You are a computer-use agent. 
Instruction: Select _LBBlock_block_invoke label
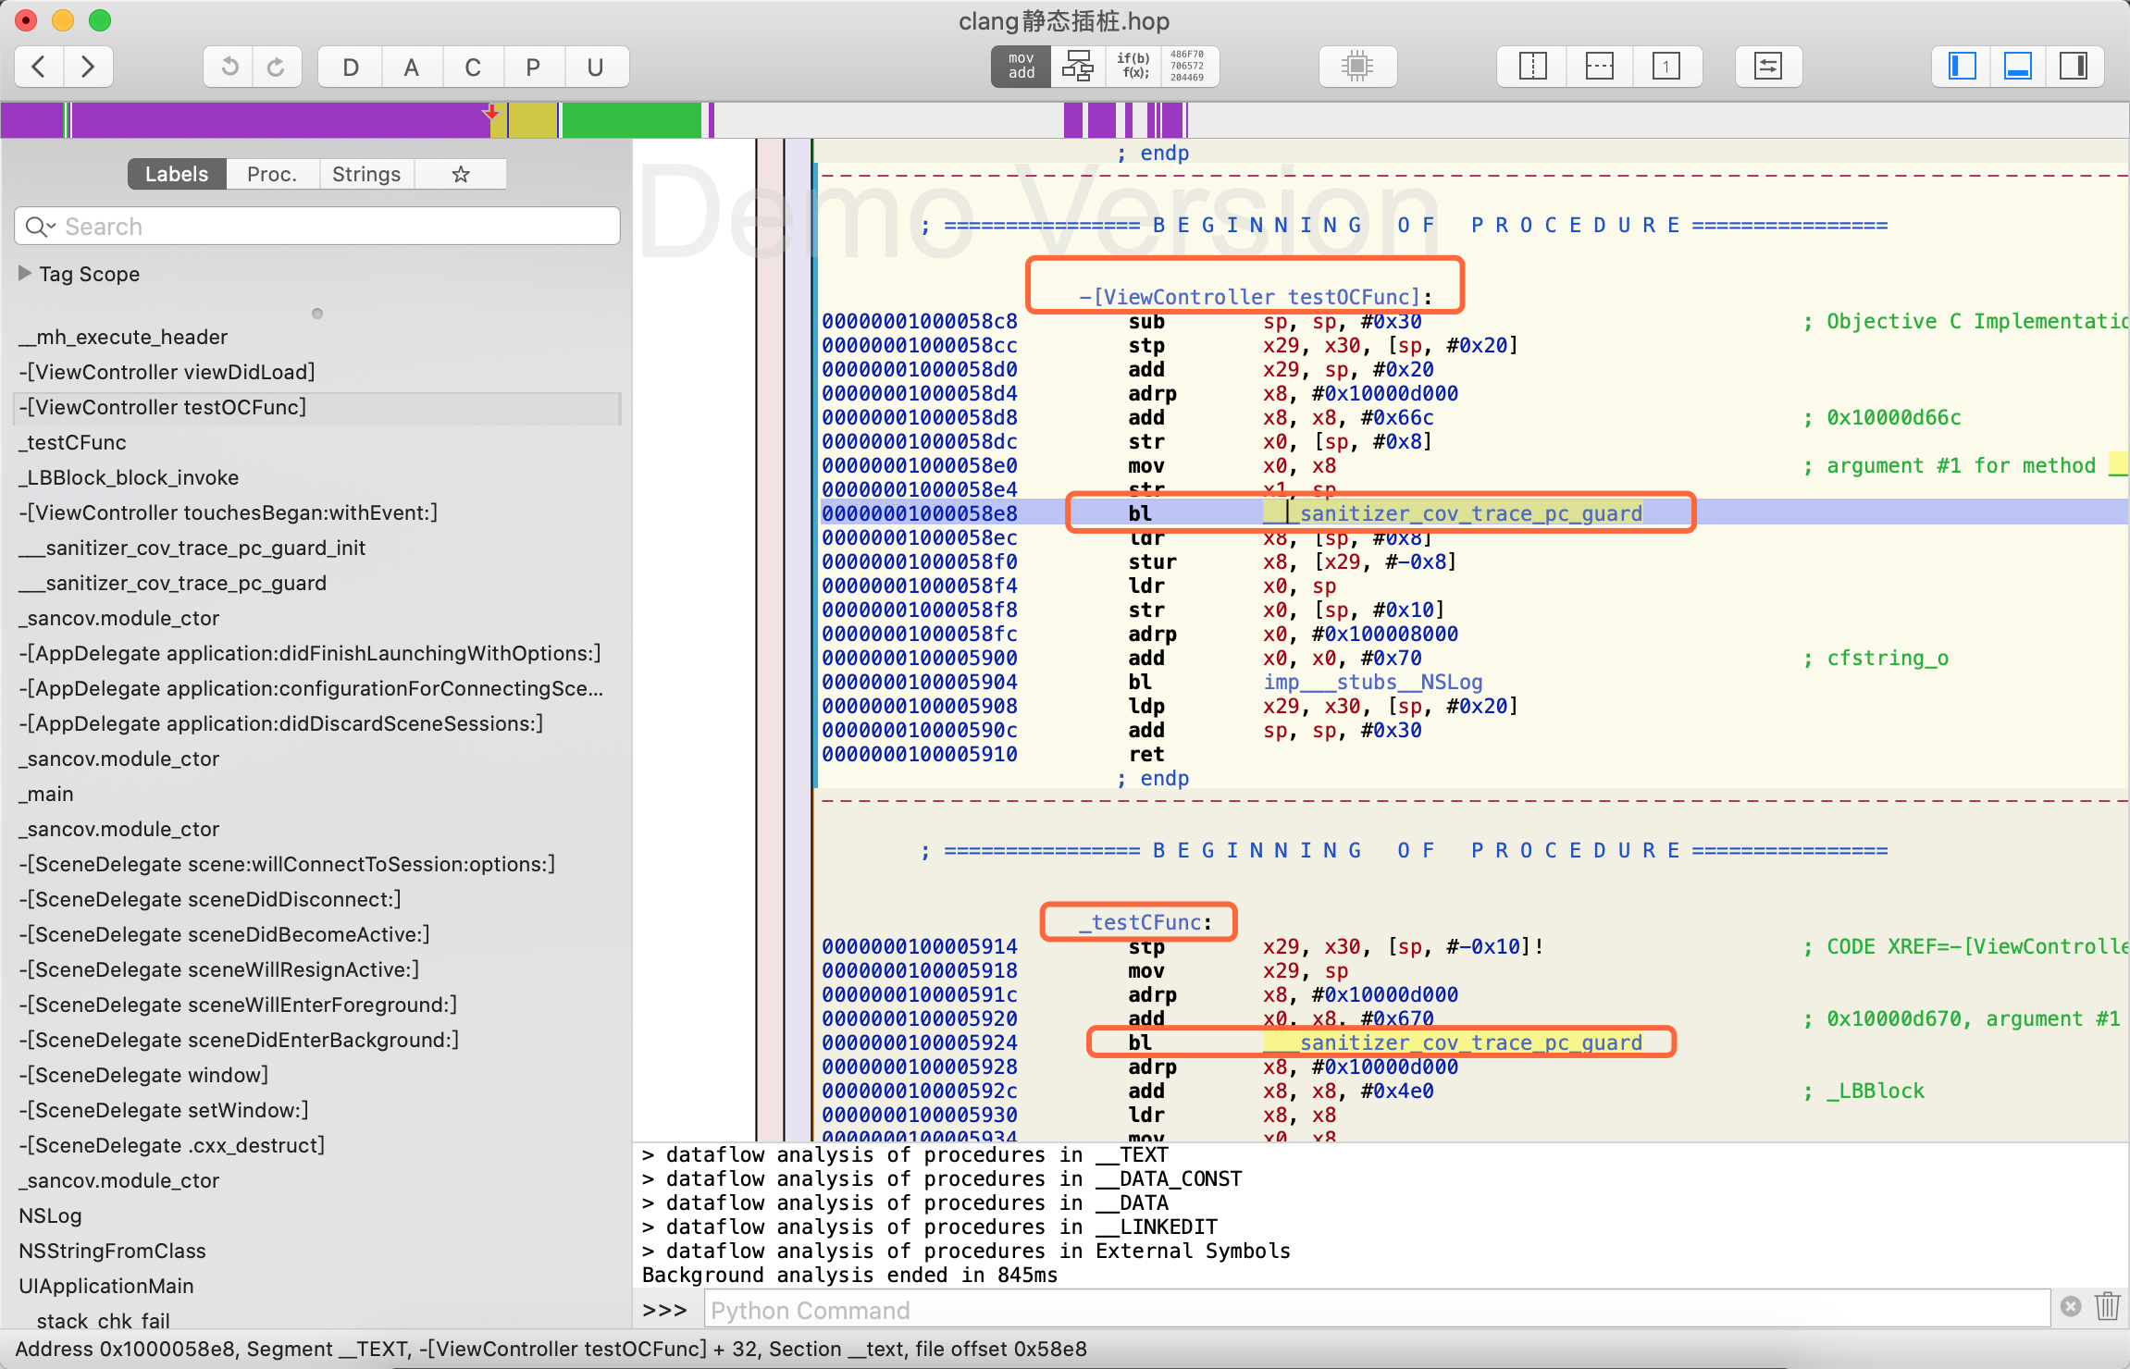129,477
